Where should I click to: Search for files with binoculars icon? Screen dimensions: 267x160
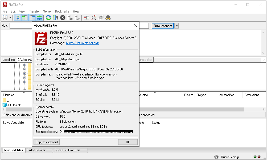click(x=108, y=18)
